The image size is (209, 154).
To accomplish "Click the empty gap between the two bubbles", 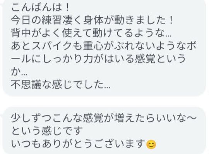I will click(104, 101).
